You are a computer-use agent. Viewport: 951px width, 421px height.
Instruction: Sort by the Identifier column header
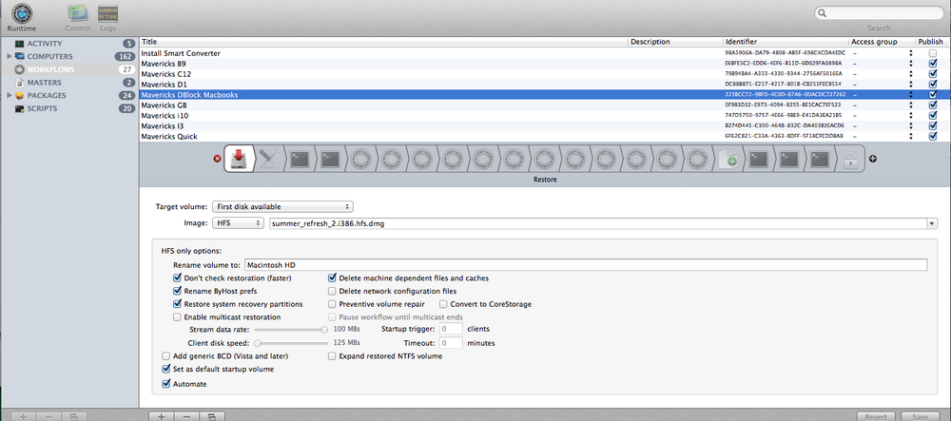pyautogui.click(x=786, y=42)
